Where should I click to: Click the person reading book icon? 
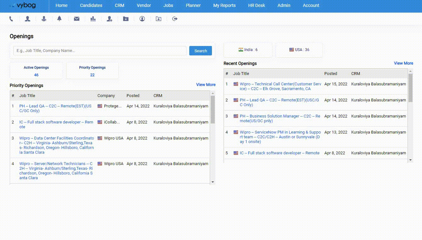pyautogui.click(x=44, y=19)
